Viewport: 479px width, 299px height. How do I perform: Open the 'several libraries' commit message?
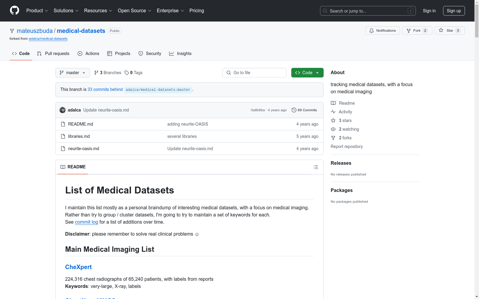click(182, 136)
